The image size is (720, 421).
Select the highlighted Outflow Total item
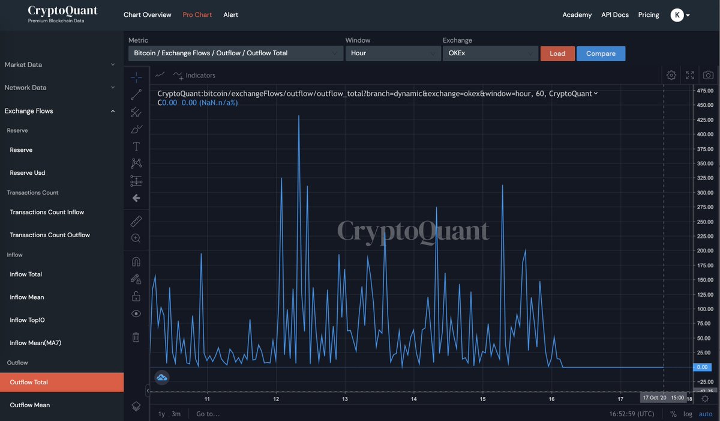coord(62,383)
